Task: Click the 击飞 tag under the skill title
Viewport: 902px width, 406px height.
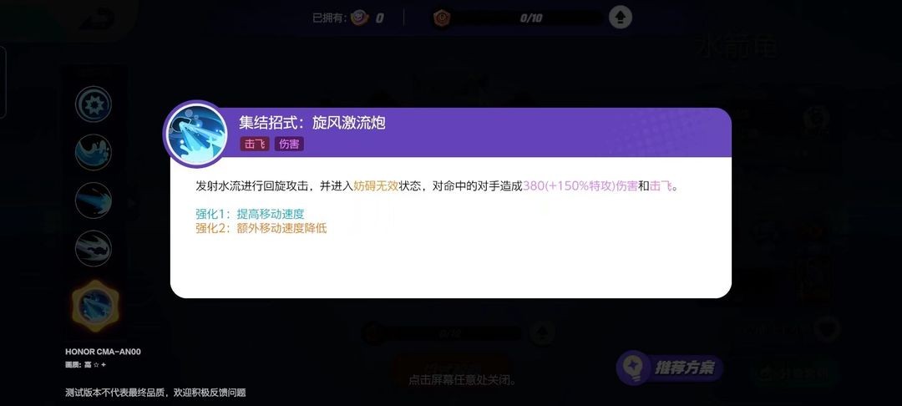Action: [255, 144]
